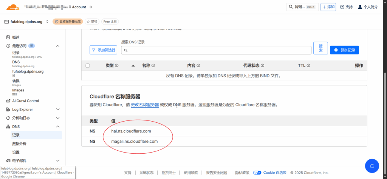Expand the Log Explorer sidebar section
Image resolution: width=387 pixels, height=179 pixels.
(x=58, y=110)
